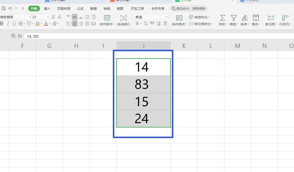
Task: Click the 合并居中 merge and center button
Action: [107, 20]
